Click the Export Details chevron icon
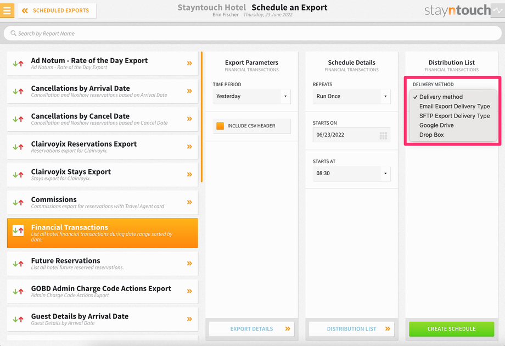The width and height of the screenshot is (505, 346). (x=288, y=328)
